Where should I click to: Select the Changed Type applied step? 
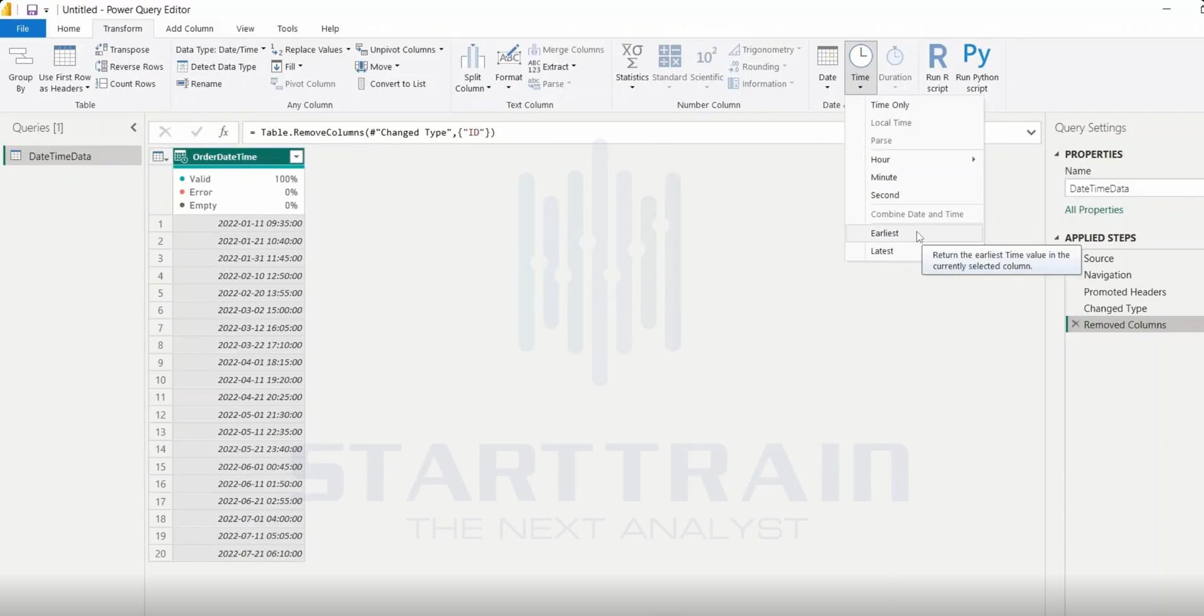pos(1115,308)
